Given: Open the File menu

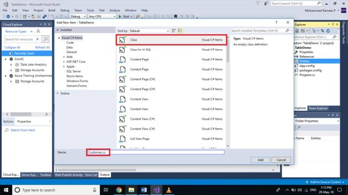Looking at the screenshot, I should (x=5, y=10).
